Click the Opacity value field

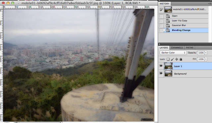coord(201,53)
